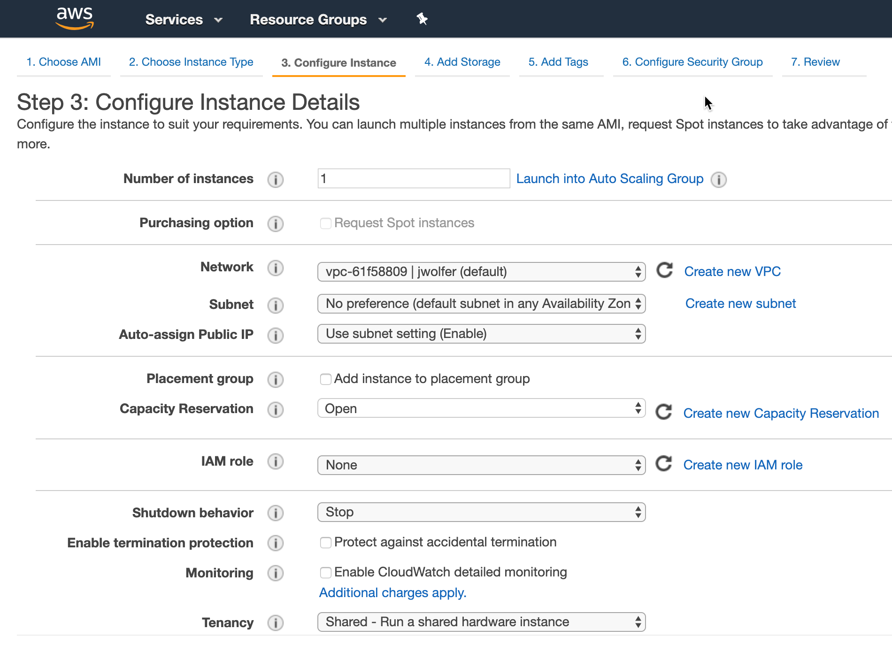The height and width of the screenshot is (660, 892).
Task: Click Create new subnet link
Action: (740, 303)
